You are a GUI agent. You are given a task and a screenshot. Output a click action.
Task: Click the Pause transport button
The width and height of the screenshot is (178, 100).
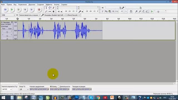(5, 10)
